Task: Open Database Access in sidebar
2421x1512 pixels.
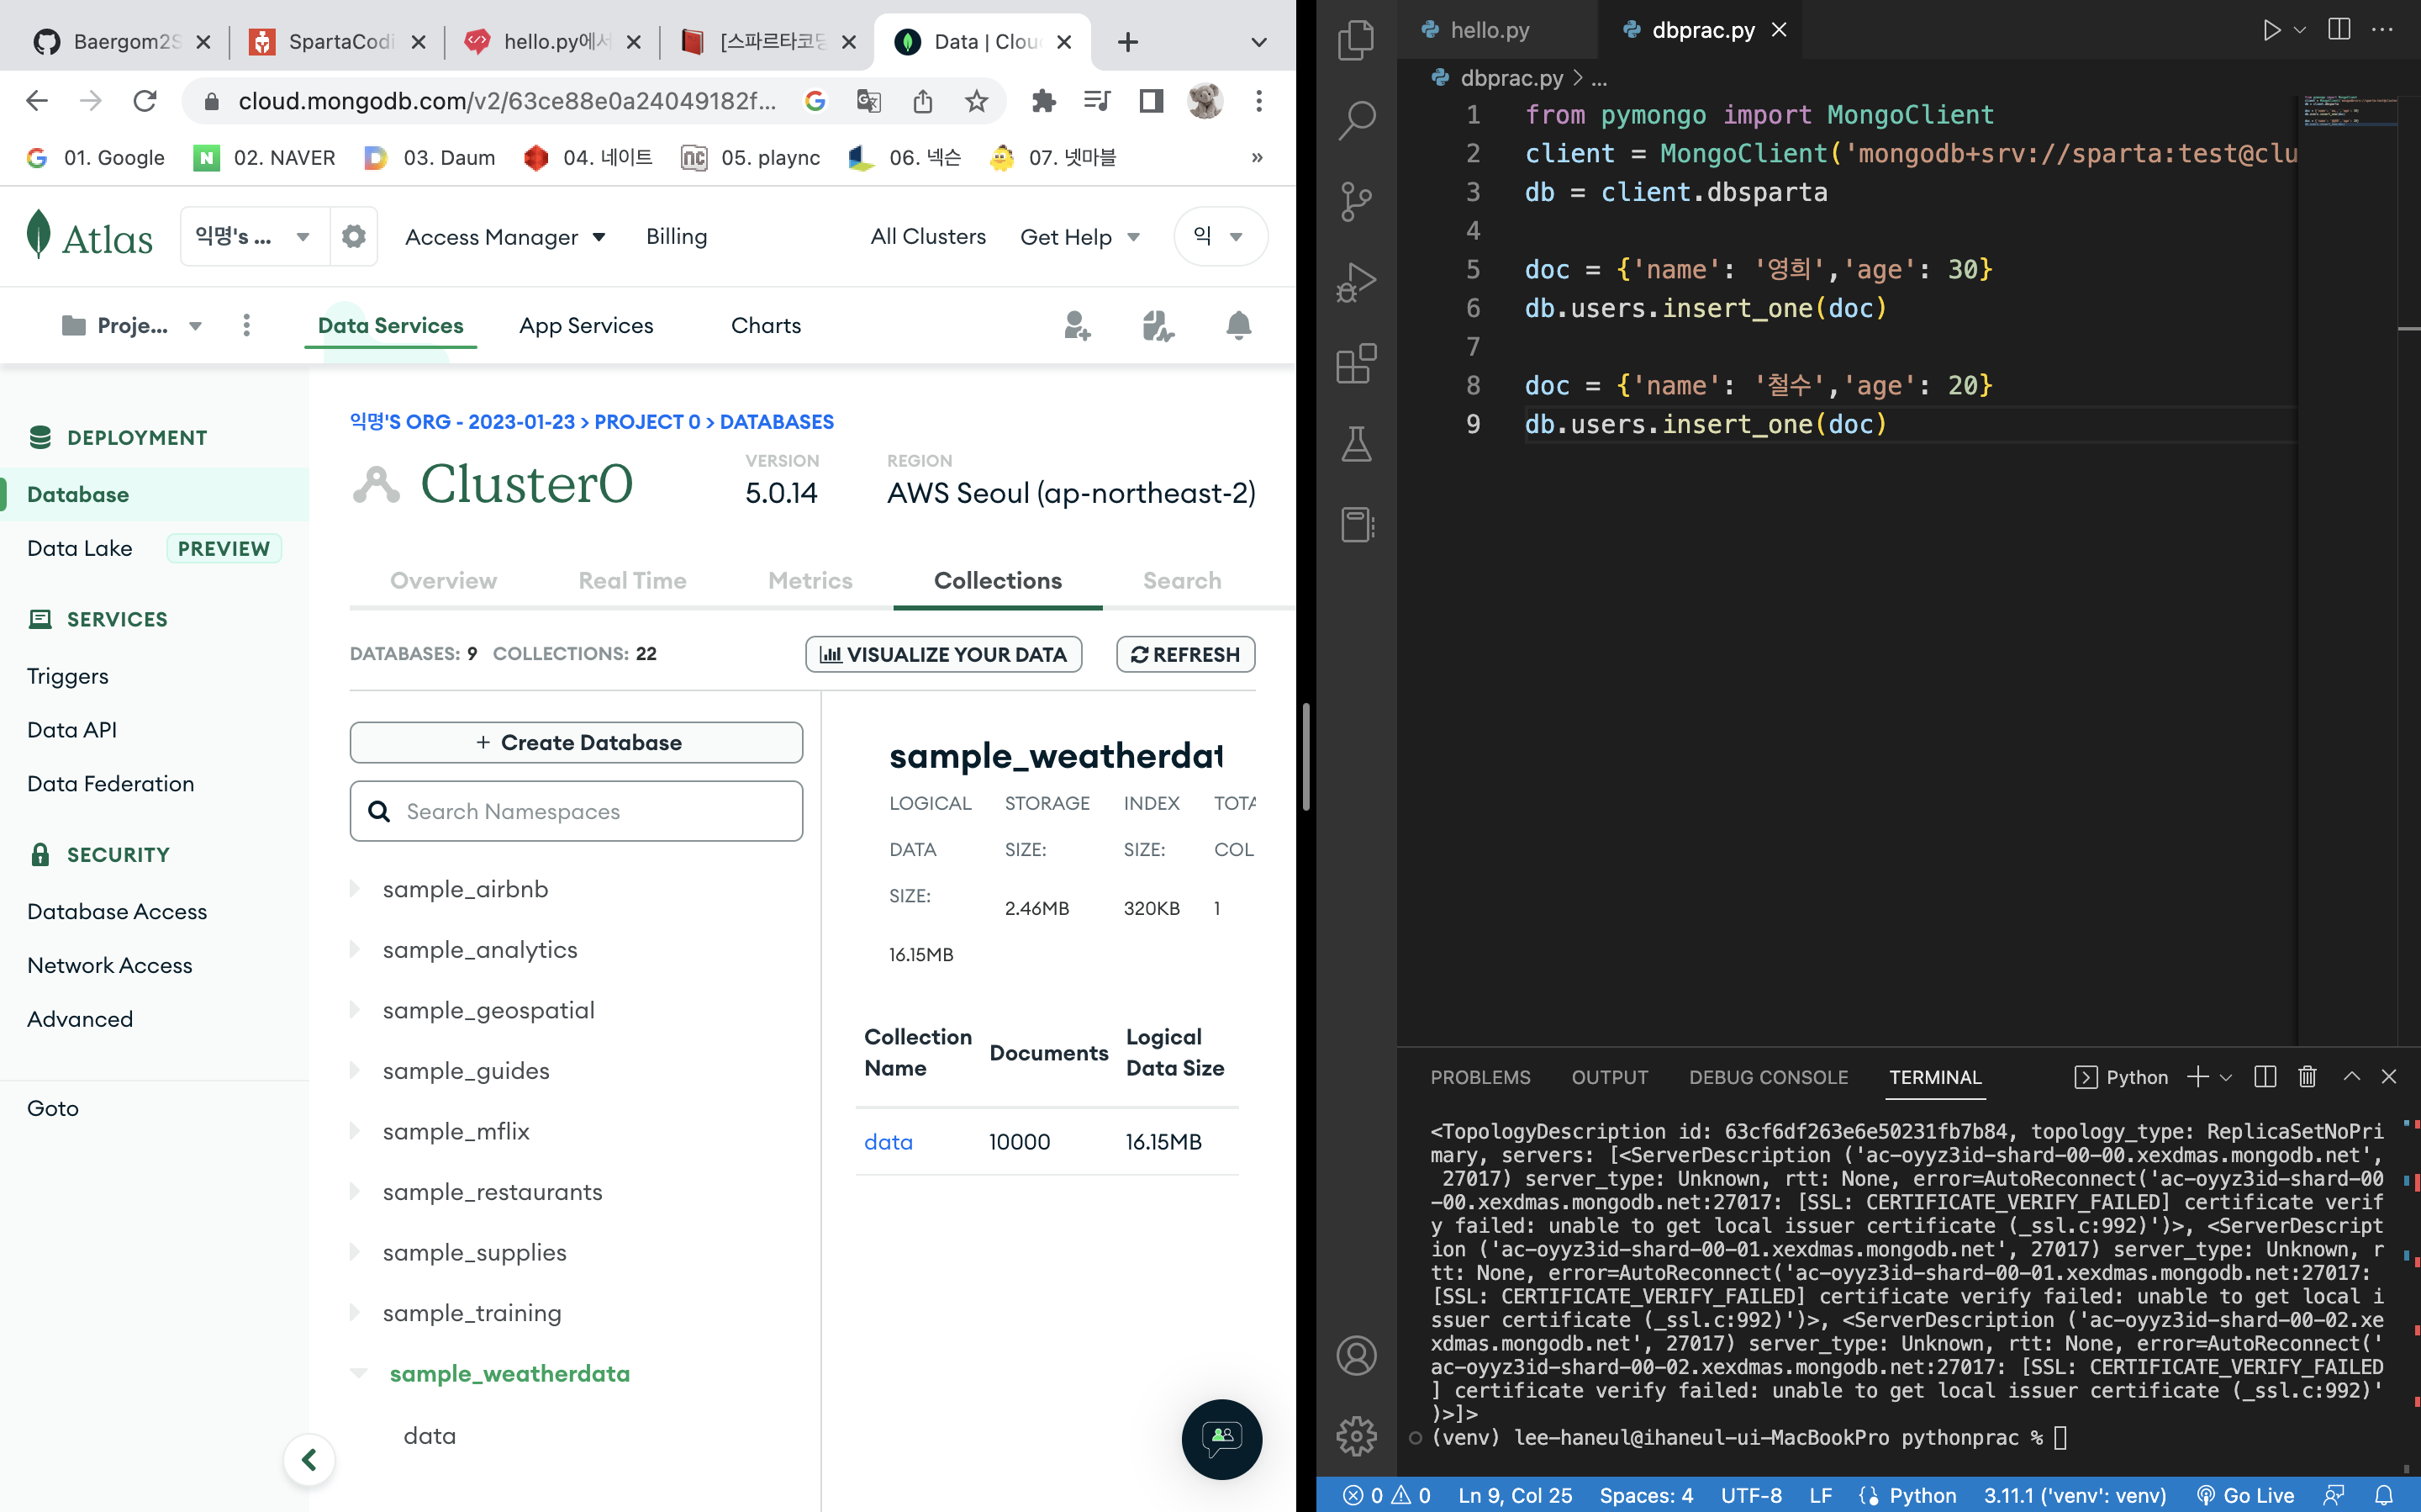Action: [x=117, y=912]
